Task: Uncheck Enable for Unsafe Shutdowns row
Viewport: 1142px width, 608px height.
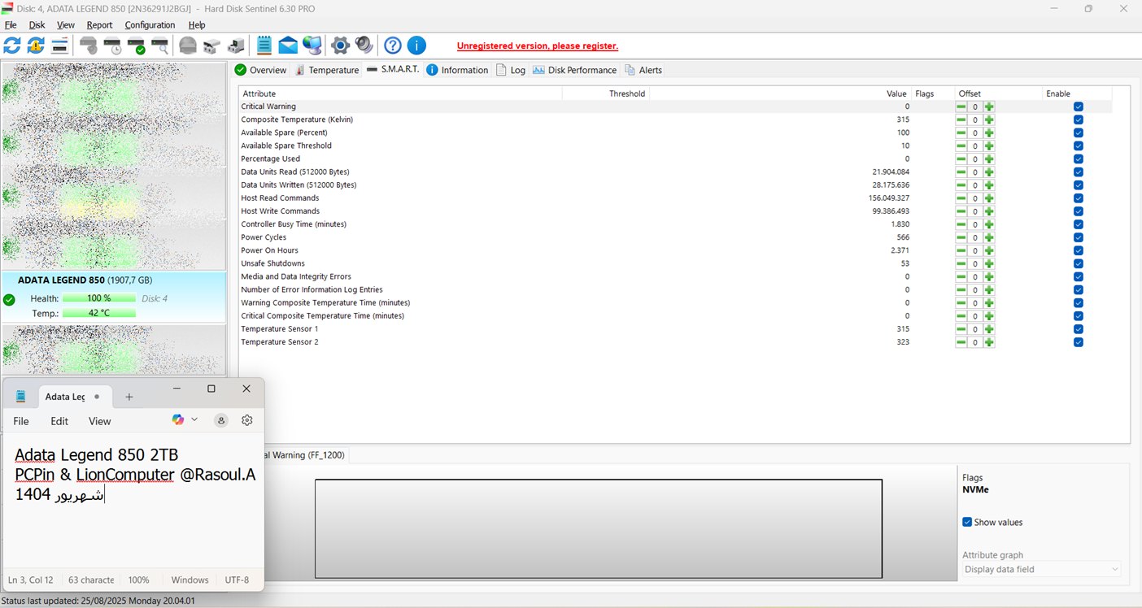Action: click(1078, 263)
